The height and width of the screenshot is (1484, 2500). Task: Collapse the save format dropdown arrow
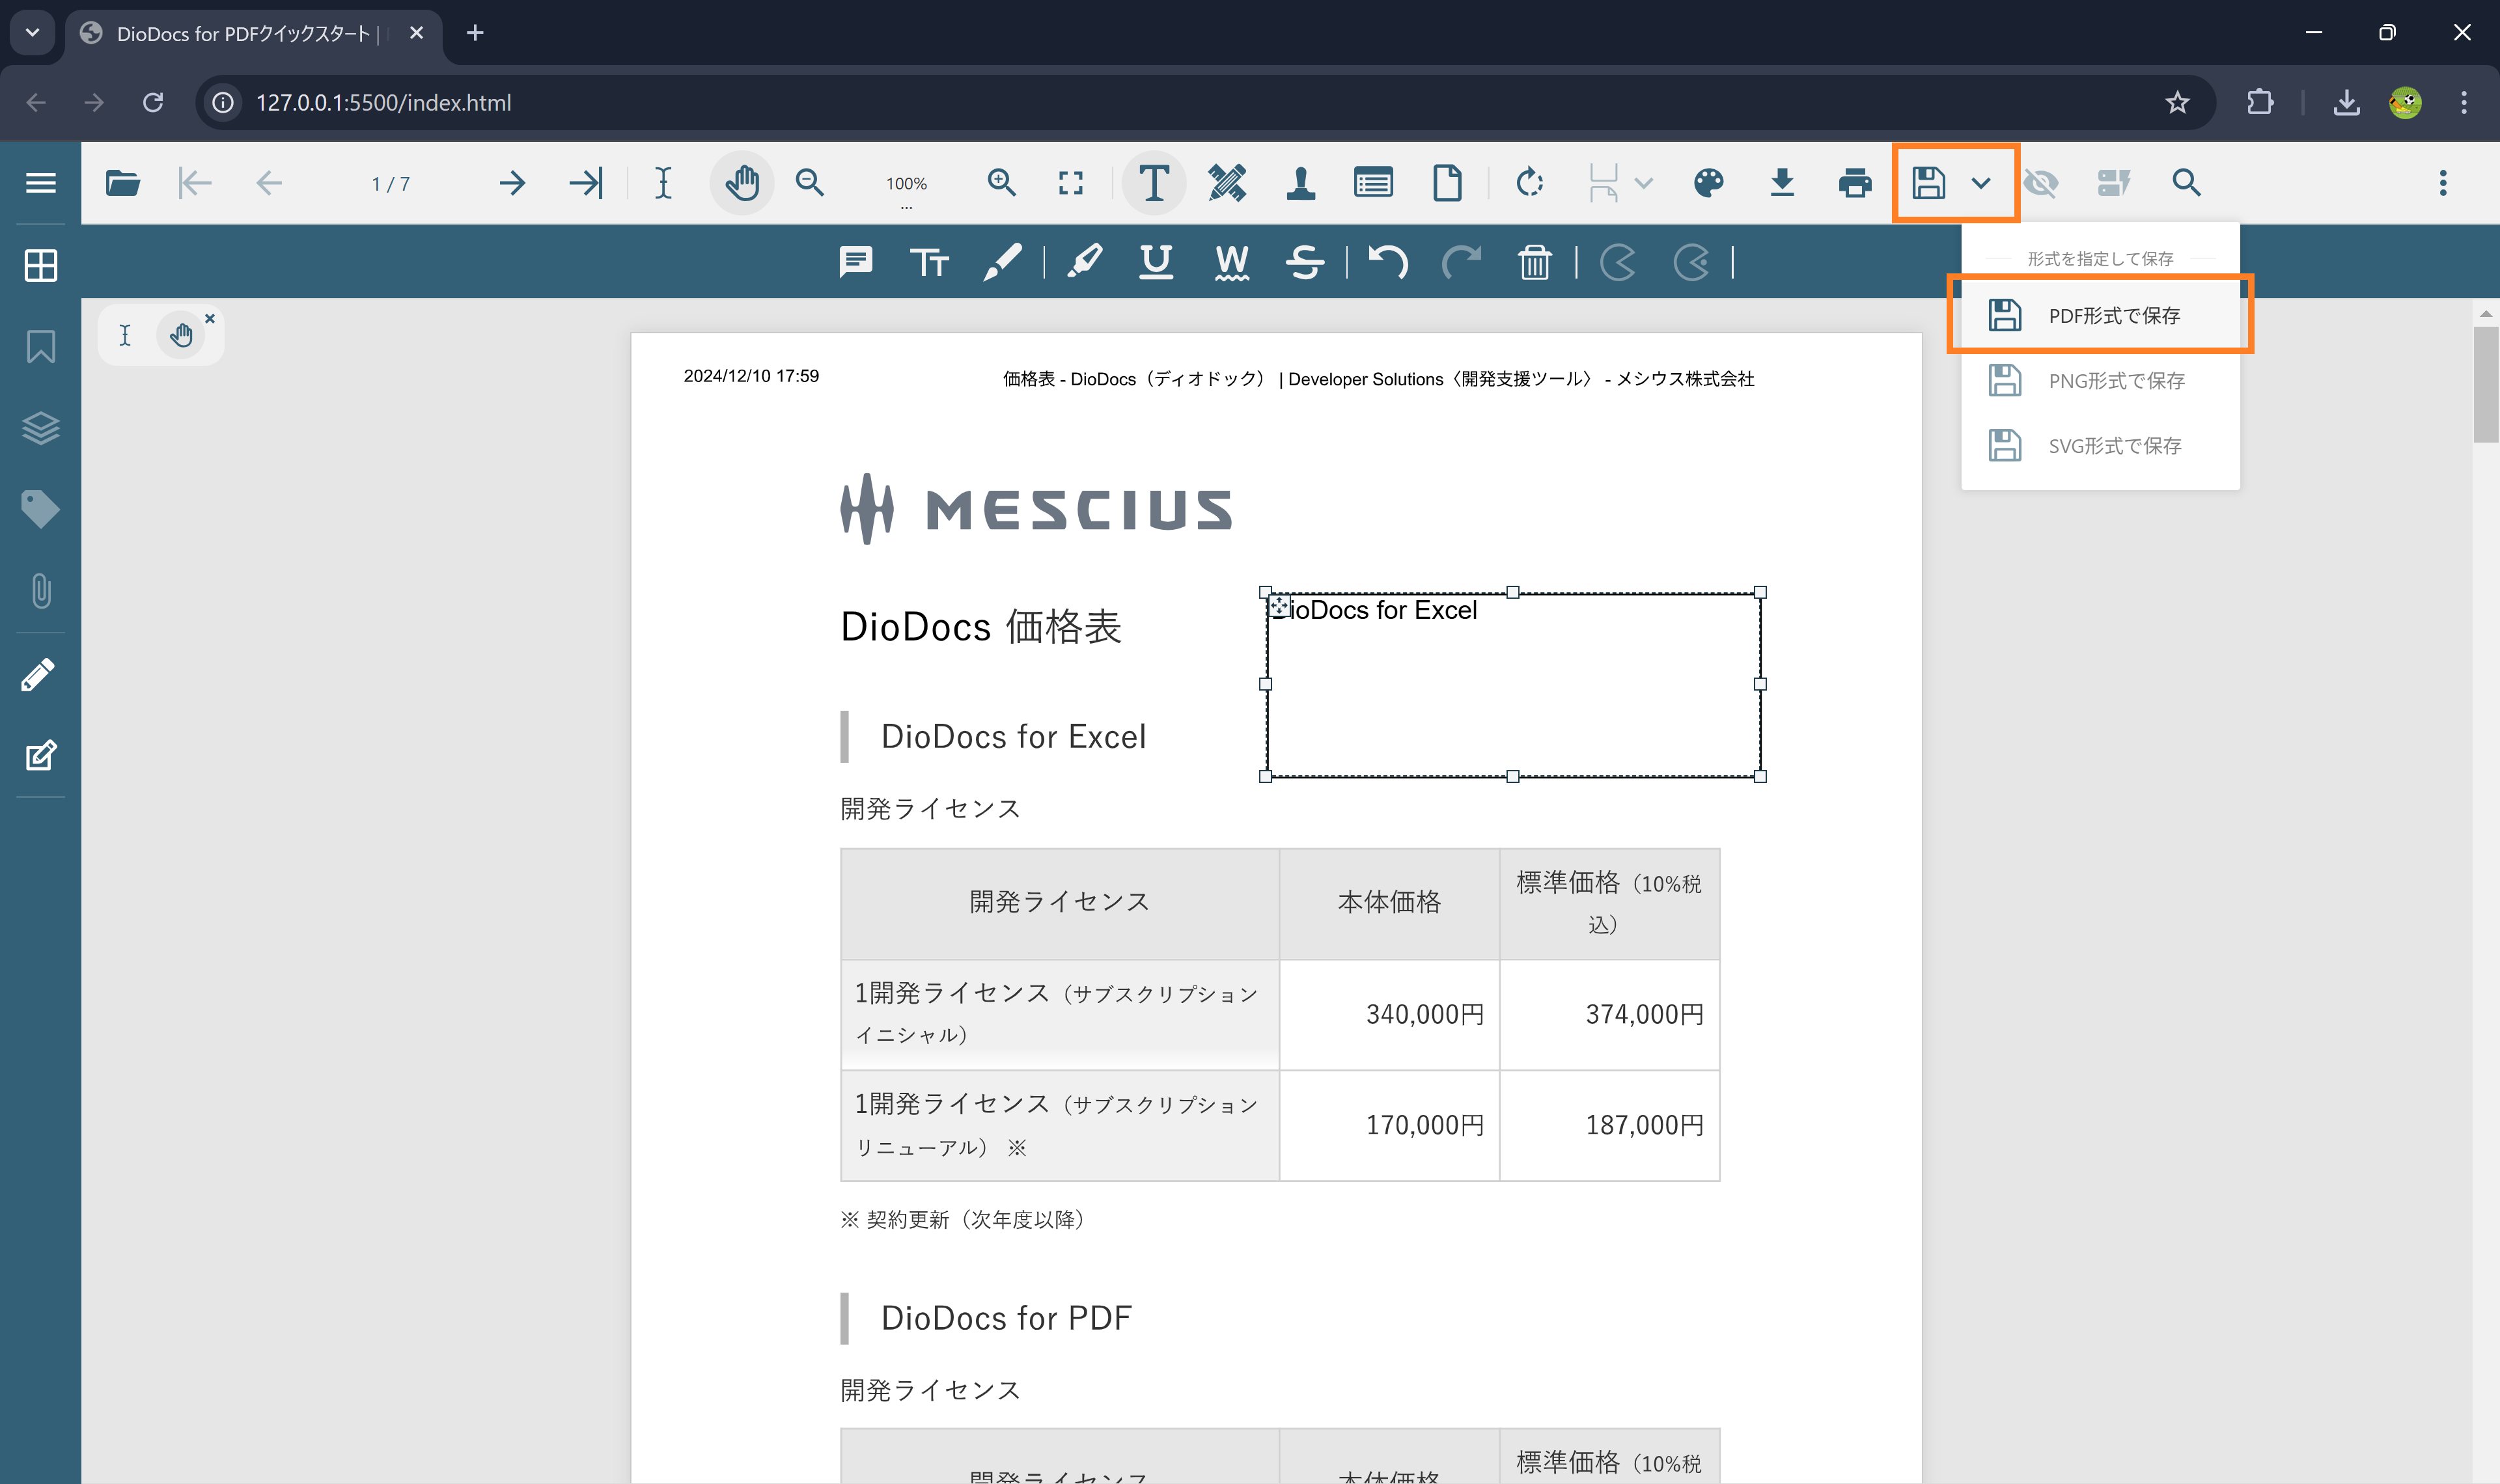pos(1981,183)
